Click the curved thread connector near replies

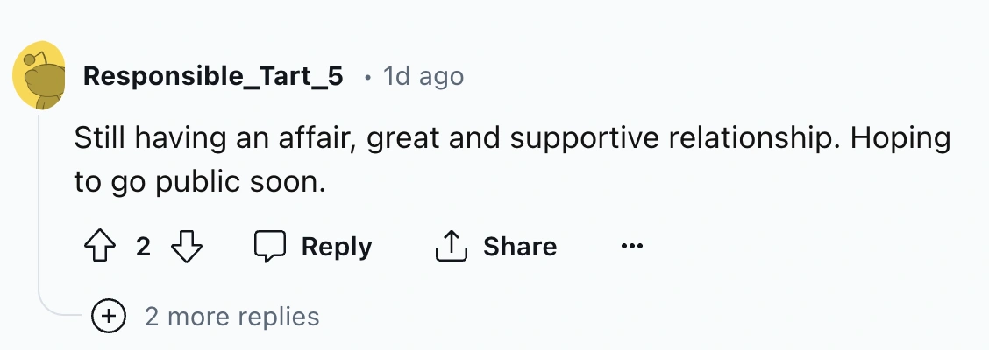(61, 311)
